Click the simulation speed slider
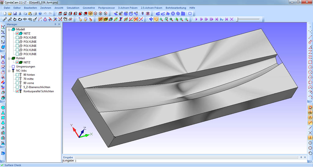 tap(249, 19)
